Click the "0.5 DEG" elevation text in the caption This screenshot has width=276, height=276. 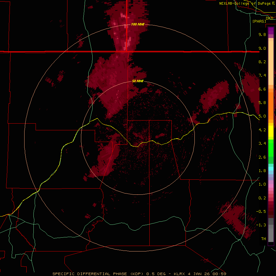(x=156, y=274)
